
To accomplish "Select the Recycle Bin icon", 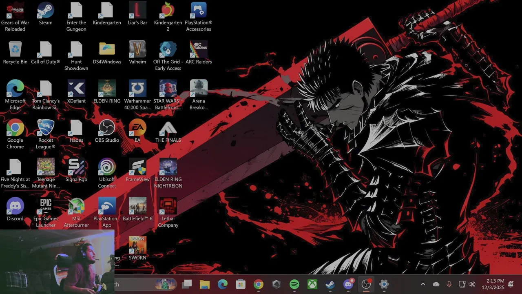I will coord(15,53).
